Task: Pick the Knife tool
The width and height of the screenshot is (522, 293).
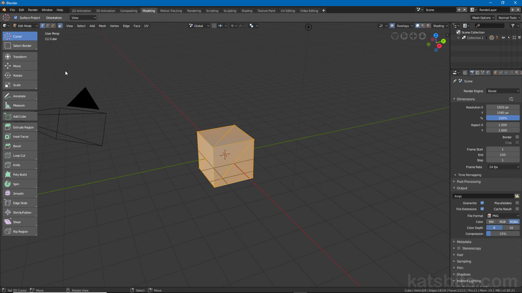Action: pyautogui.click(x=20, y=165)
